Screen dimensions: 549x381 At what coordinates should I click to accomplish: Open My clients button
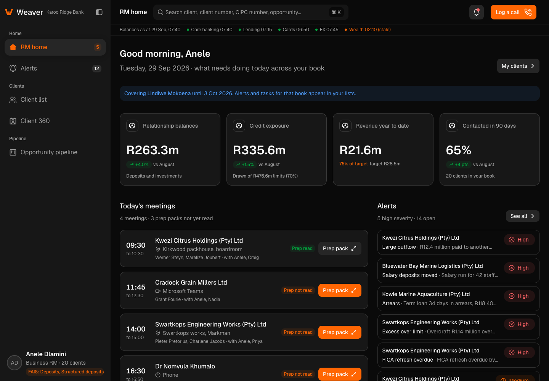coord(518,66)
